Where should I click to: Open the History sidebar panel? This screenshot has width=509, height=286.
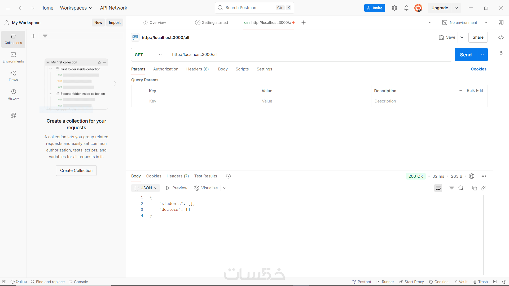tap(13, 95)
